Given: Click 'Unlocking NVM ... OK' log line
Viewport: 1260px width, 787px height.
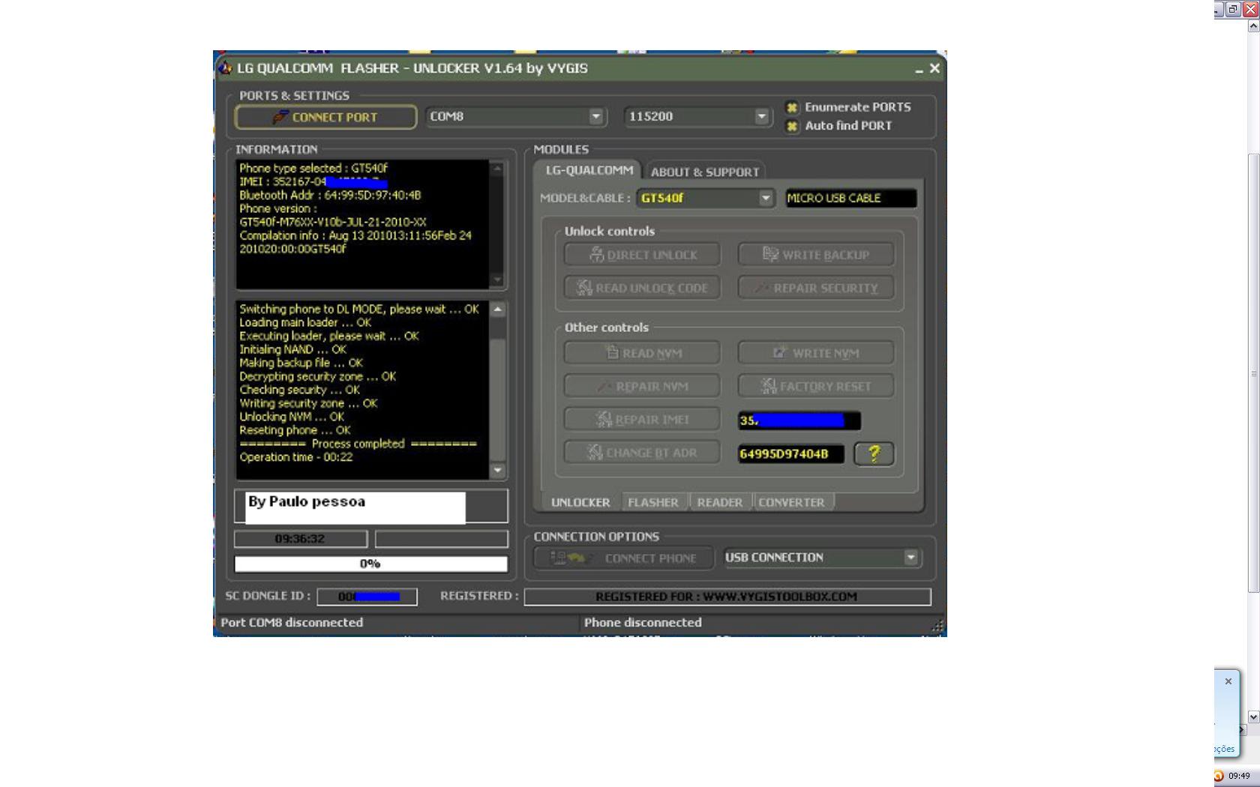Looking at the screenshot, I should point(292,417).
